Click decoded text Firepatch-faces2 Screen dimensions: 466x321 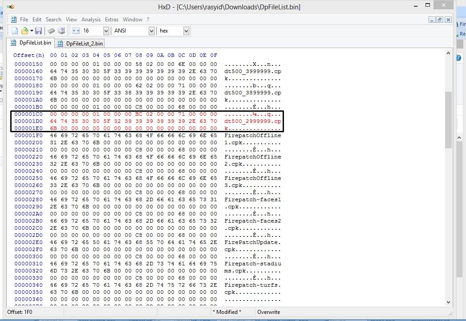click(x=253, y=221)
